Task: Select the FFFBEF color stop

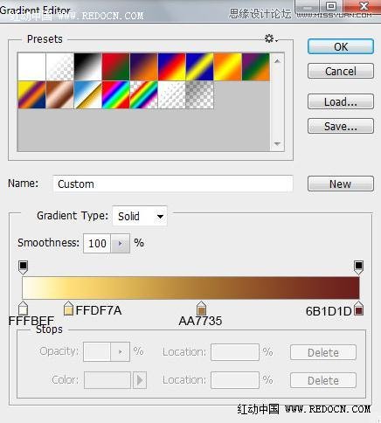Action: click(x=23, y=308)
